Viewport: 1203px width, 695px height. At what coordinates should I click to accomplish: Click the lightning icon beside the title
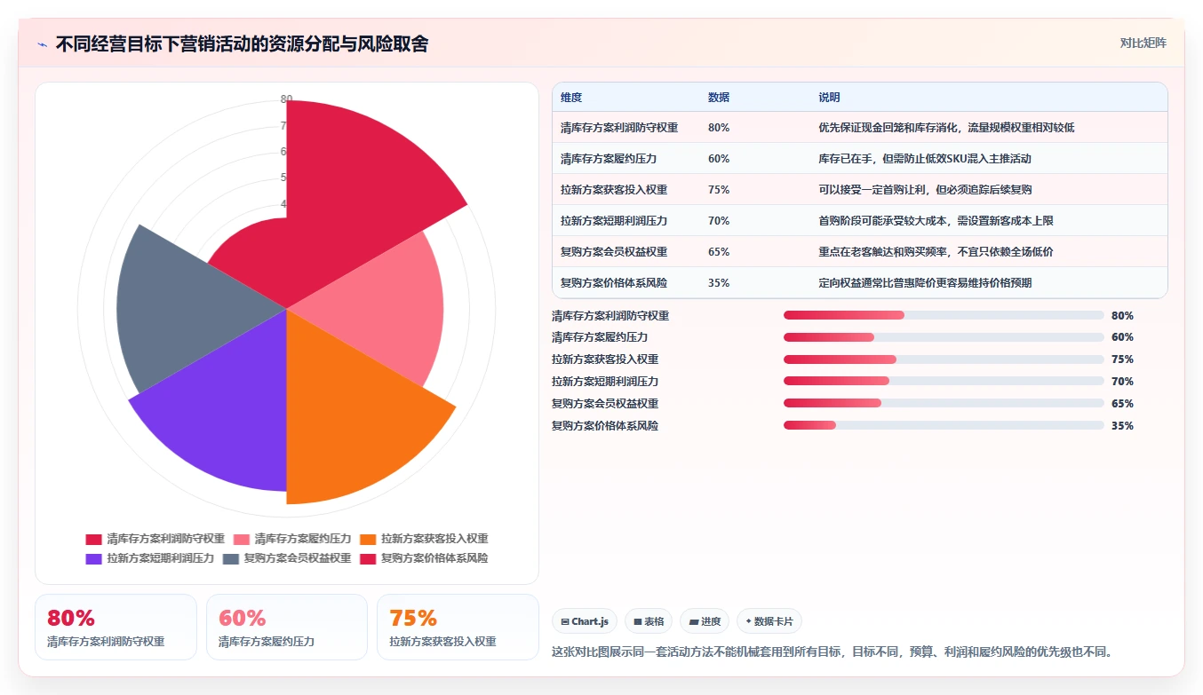(42, 44)
